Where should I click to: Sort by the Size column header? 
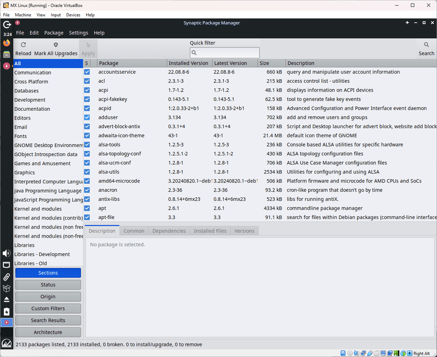coord(271,63)
